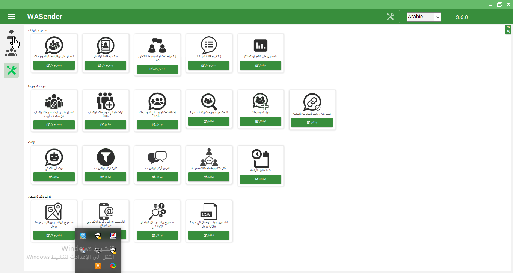Click green button under active group members card

coord(157,69)
